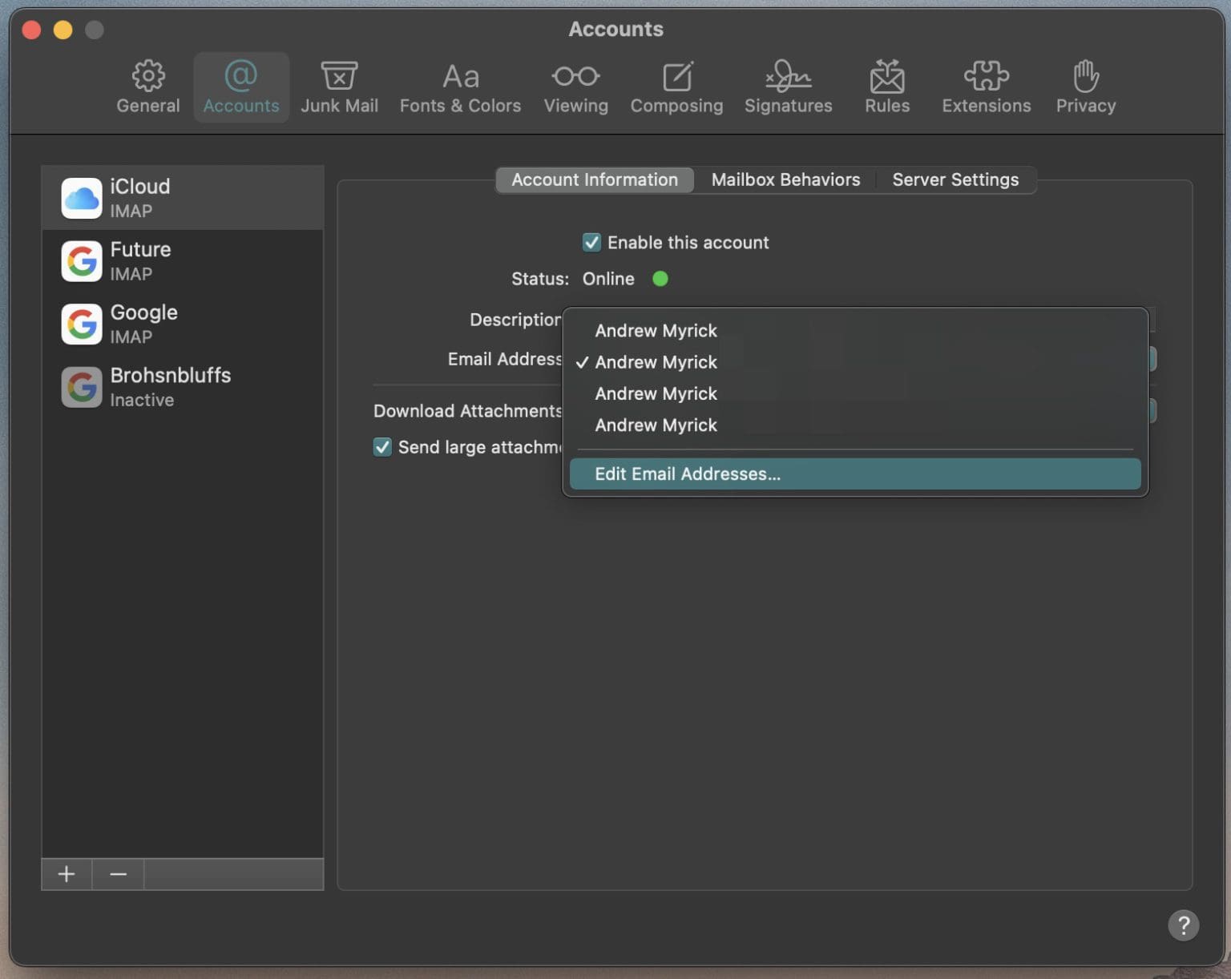Switch to the Mailbox Behaviors tab
Image resolution: width=1231 pixels, height=979 pixels.
[785, 179]
